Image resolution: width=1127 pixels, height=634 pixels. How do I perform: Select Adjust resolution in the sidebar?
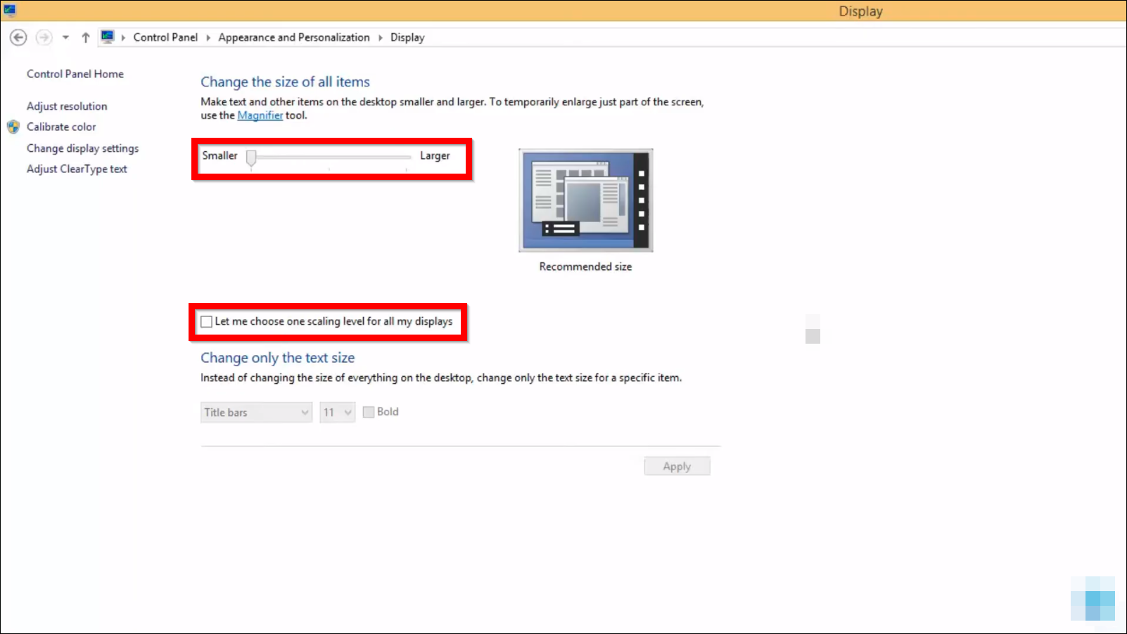click(66, 106)
